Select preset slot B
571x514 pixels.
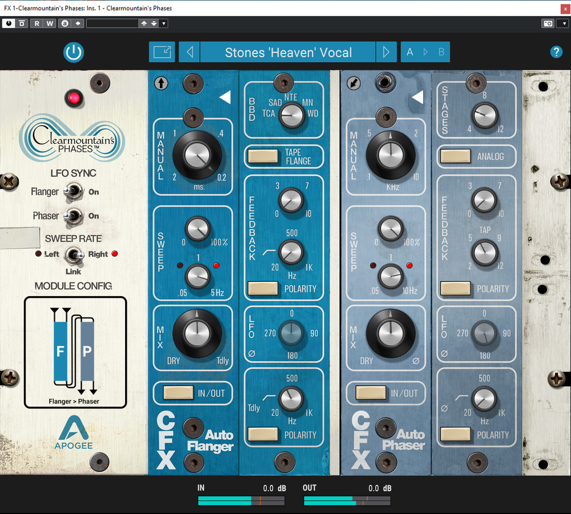coord(441,52)
